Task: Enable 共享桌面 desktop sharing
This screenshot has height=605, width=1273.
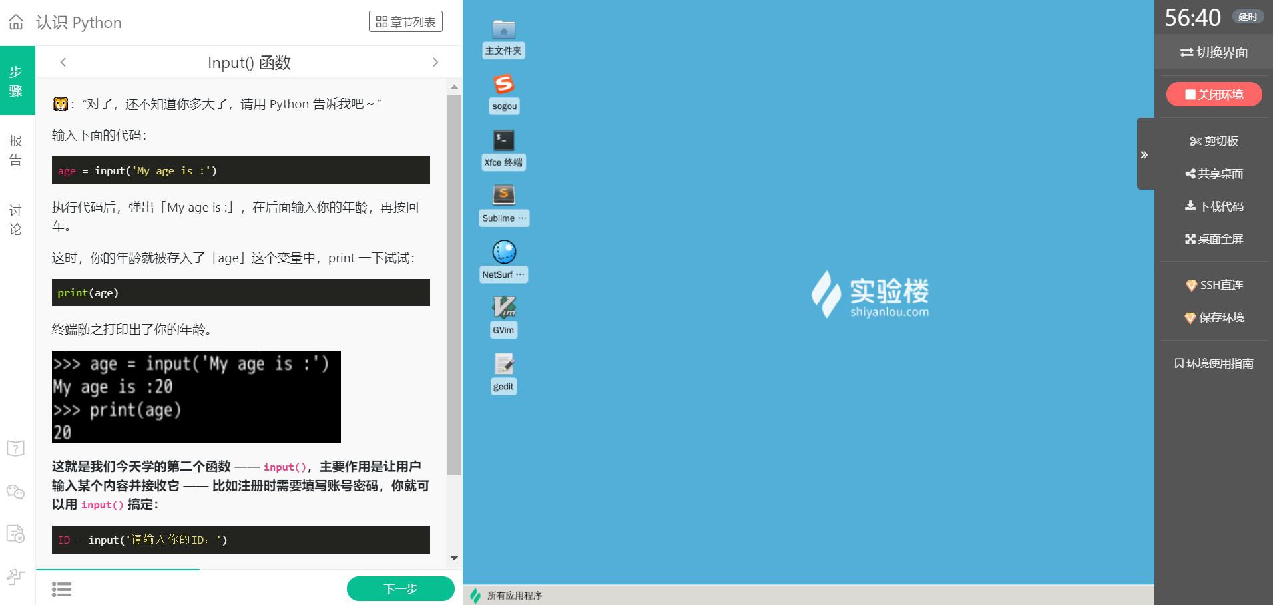Action: (x=1214, y=174)
